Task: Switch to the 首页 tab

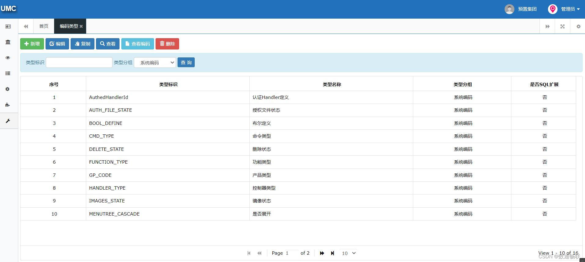Action: click(x=44, y=26)
